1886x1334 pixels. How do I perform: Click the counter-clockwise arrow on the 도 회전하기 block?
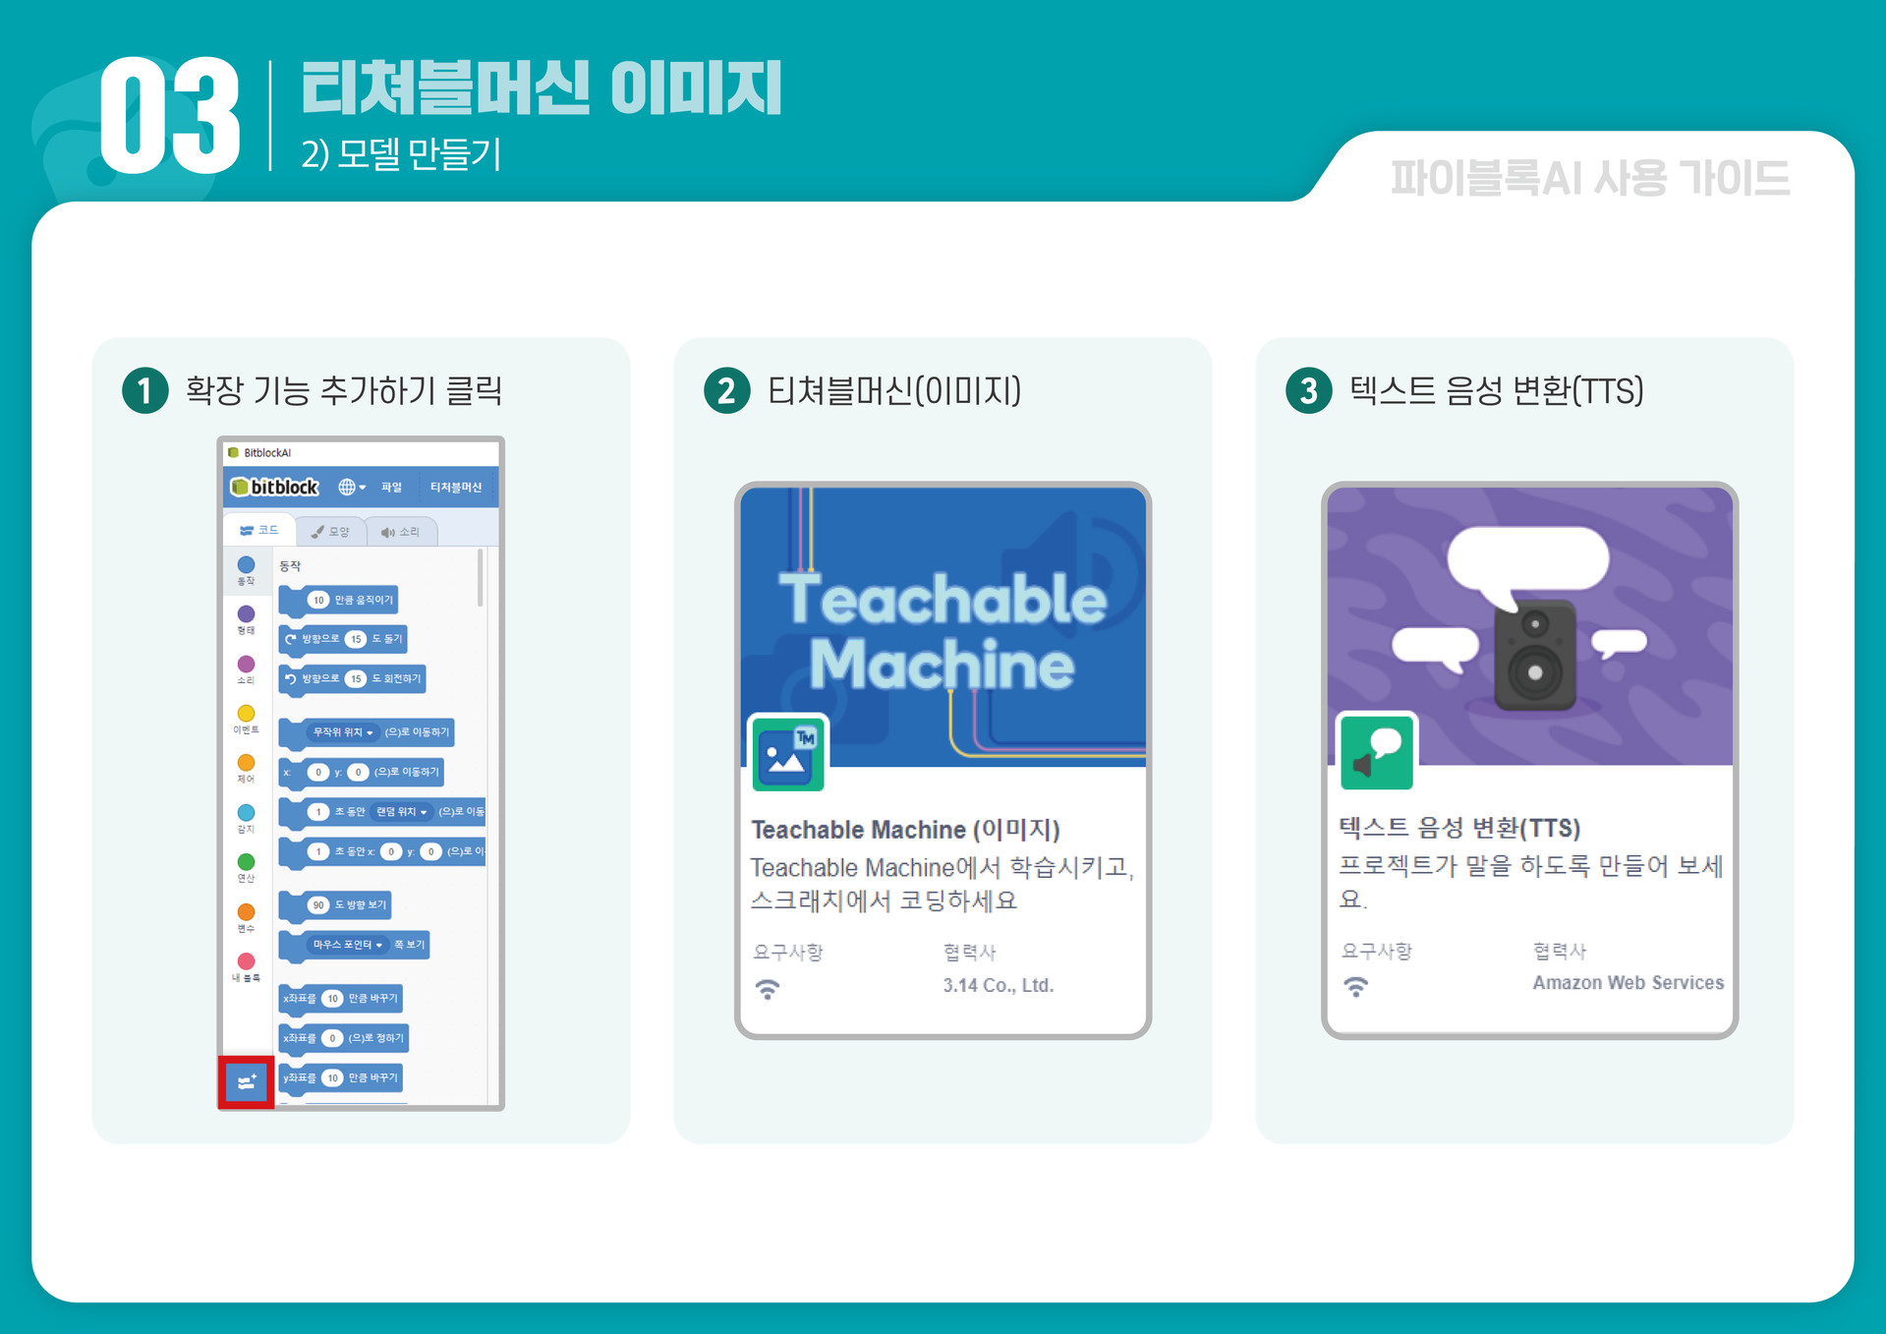pyautogui.click(x=290, y=679)
